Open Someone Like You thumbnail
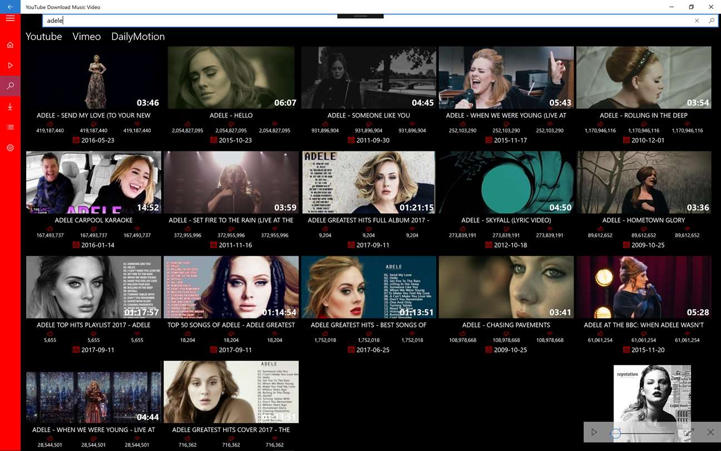Image resolution: width=721 pixels, height=451 pixels. tap(368, 77)
